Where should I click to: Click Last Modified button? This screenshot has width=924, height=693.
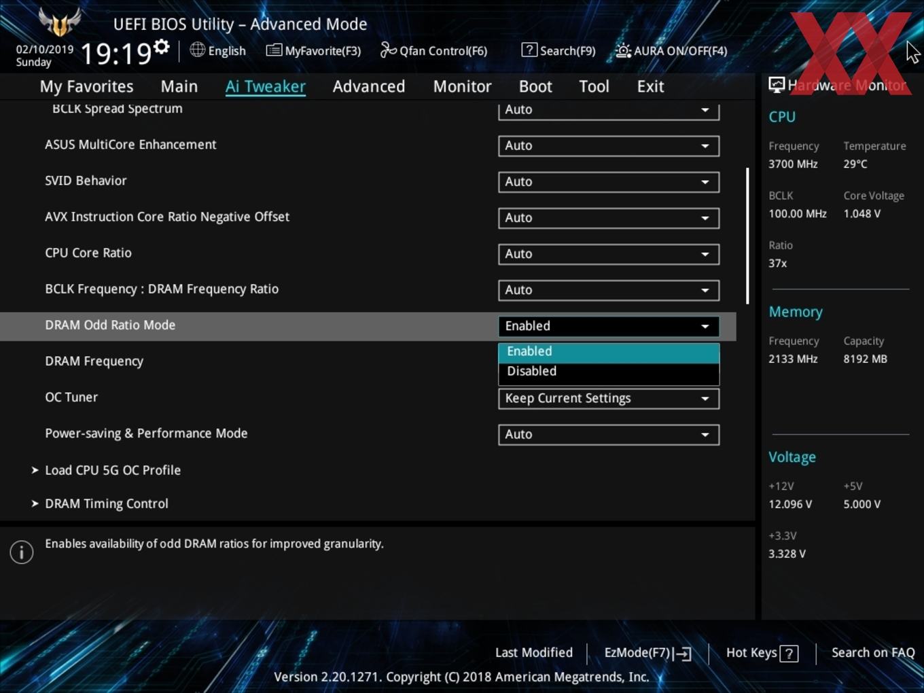pos(534,653)
